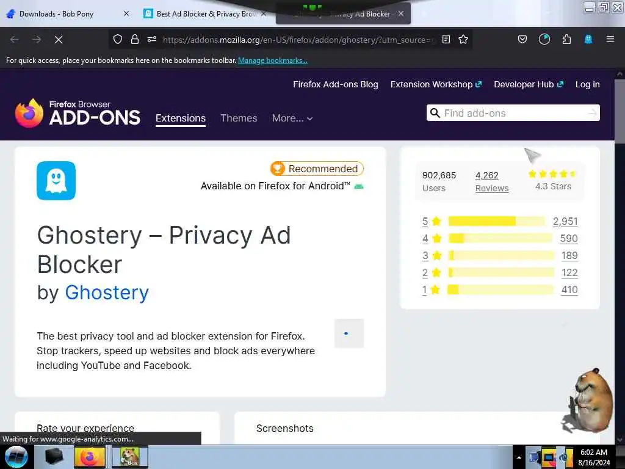
Task: Open the black box taskbar item
Action: [54, 457]
